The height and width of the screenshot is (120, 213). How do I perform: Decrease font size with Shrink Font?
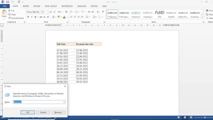pyautogui.click(x=55, y=12)
